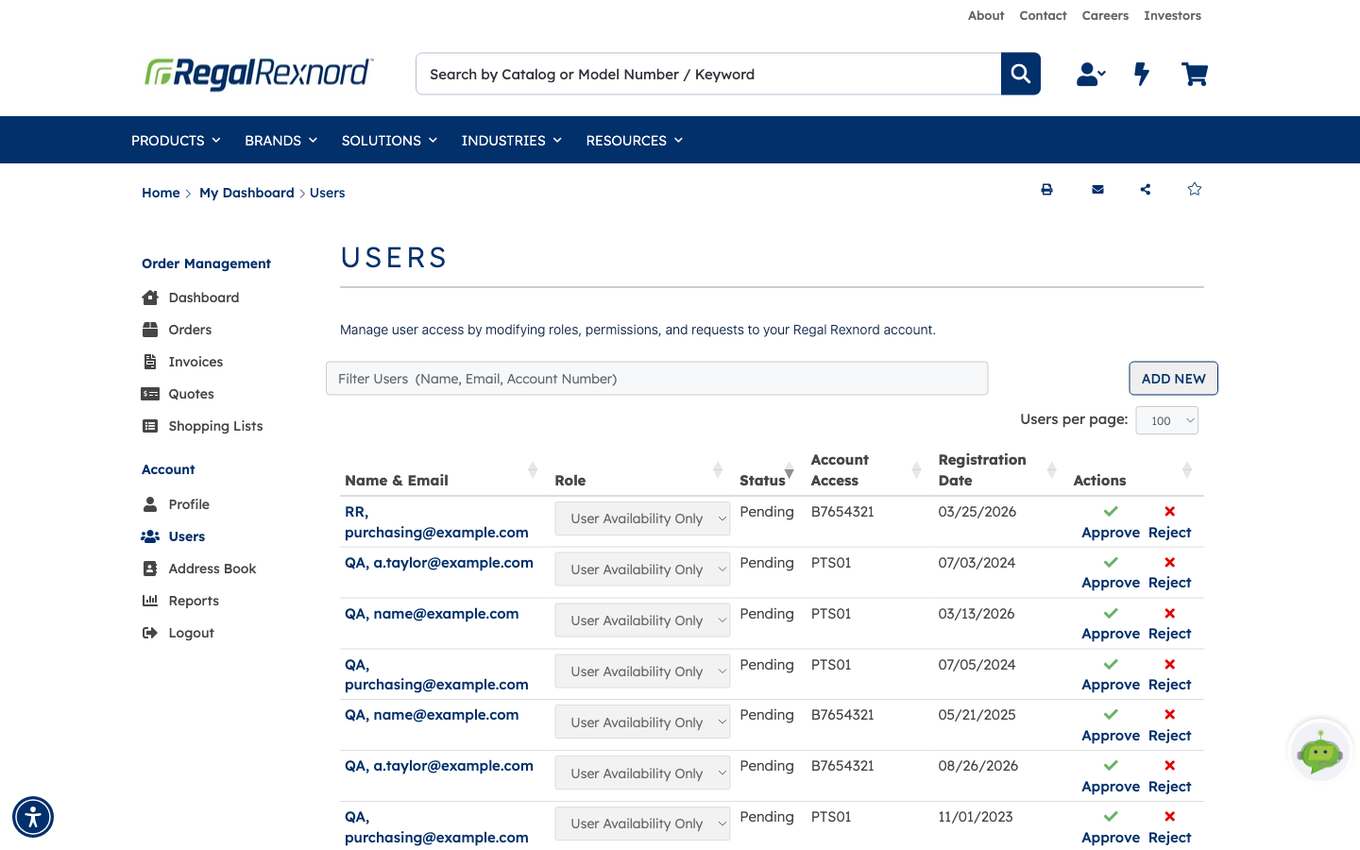The width and height of the screenshot is (1360, 850).
Task: Open the shopping cart icon
Action: pos(1195,74)
